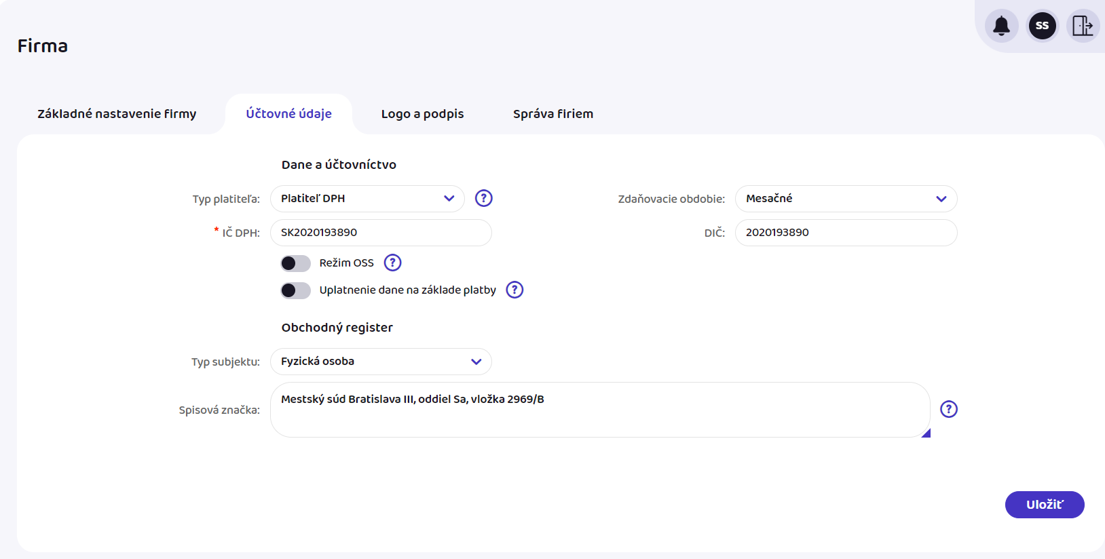Click the Spisová značka textarea resize handle
This screenshot has height=559, width=1105.
(x=926, y=433)
